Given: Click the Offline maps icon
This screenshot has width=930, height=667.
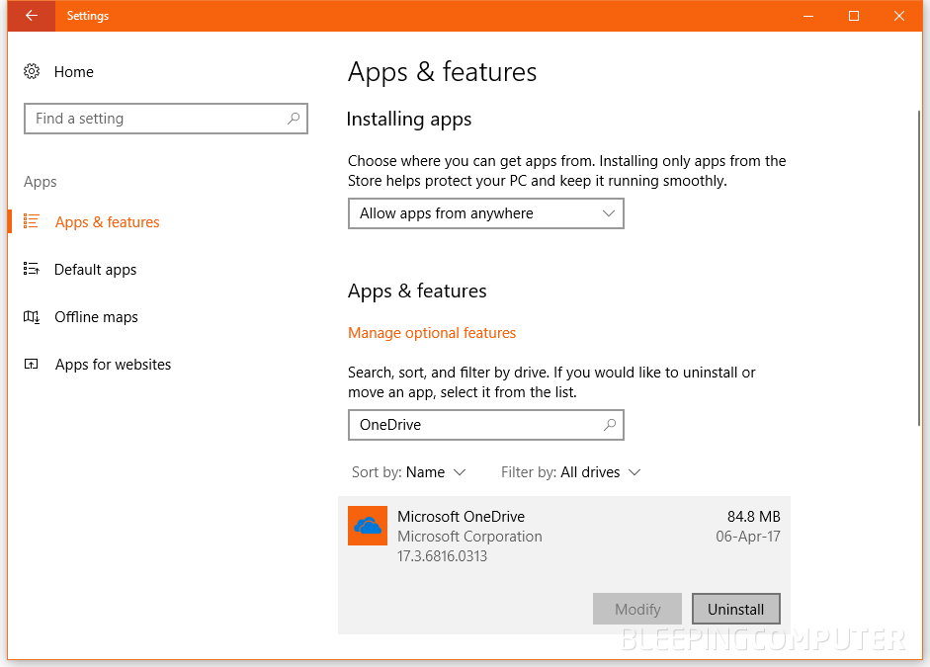Looking at the screenshot, I should 32,316.
